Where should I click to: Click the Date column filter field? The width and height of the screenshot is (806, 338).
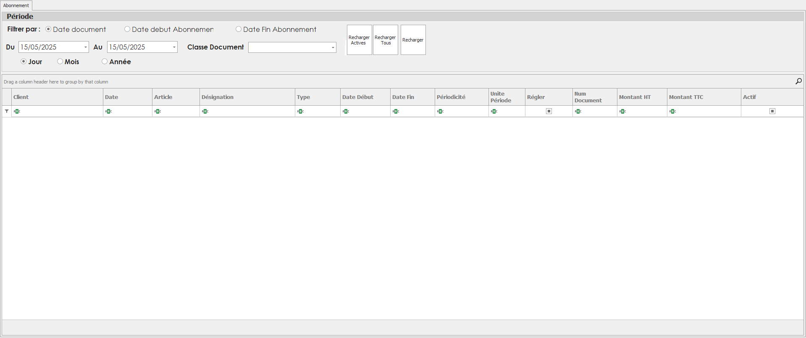131,112
